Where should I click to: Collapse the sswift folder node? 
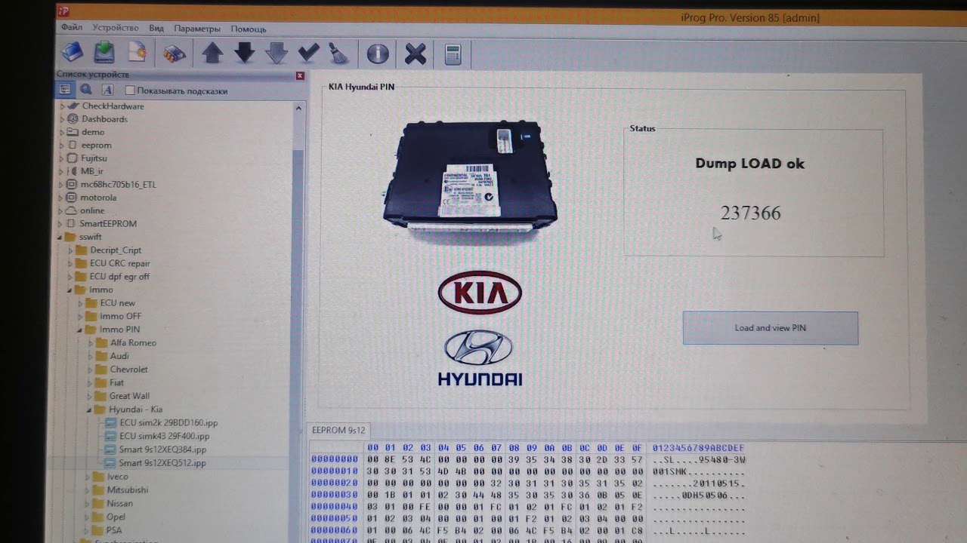61,237
